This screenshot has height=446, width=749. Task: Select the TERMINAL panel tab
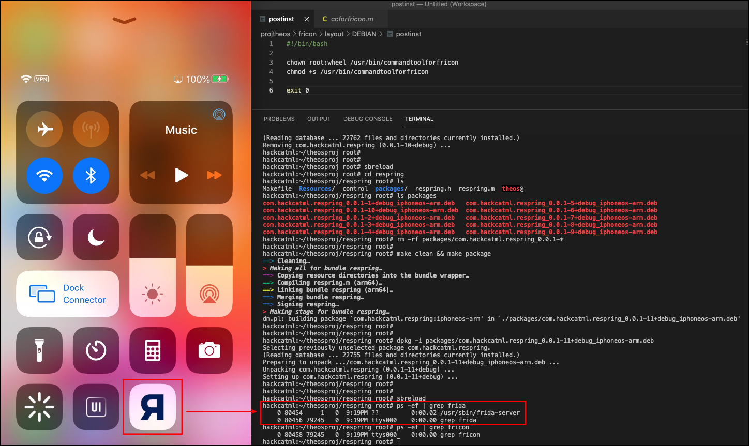tap(419, 119)
